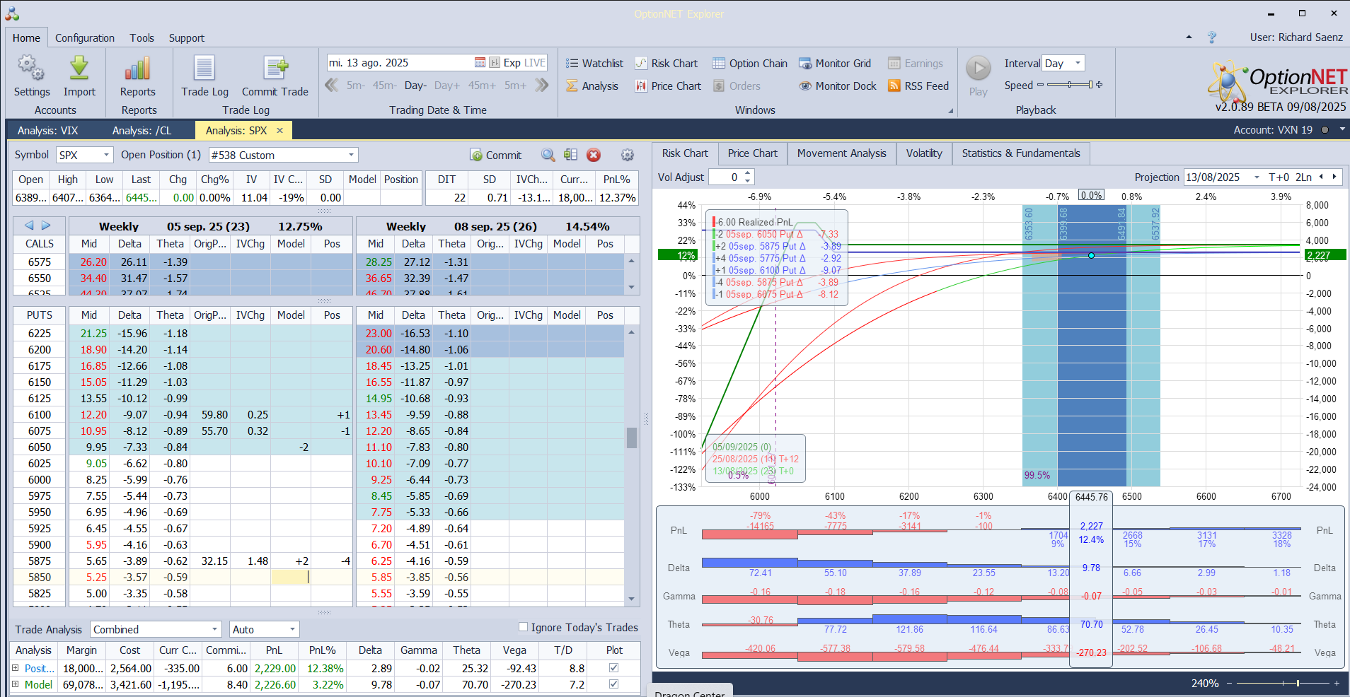Click the account status circle indicator

click(1325, 130)
